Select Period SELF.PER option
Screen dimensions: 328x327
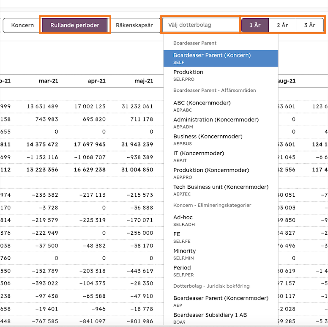tap(221, 271)
